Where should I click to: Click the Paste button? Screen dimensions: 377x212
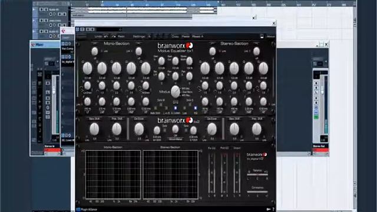coord(186,37)
